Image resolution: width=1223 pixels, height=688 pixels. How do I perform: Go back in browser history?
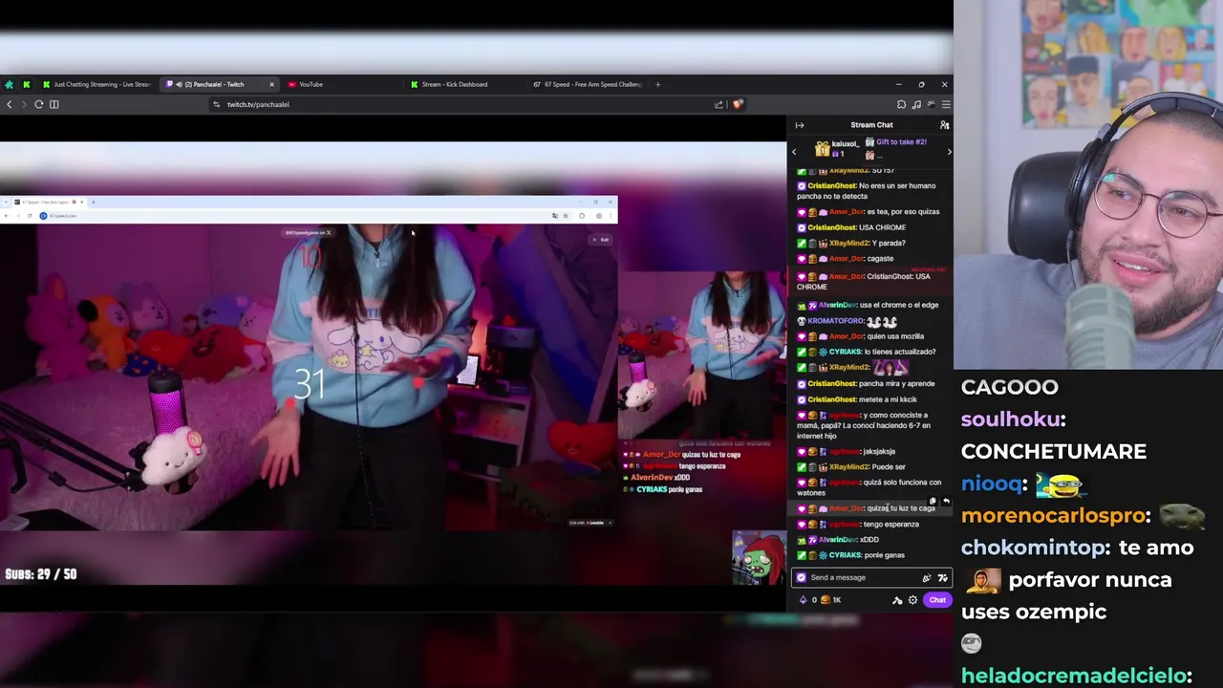click(x=10, y=104)
